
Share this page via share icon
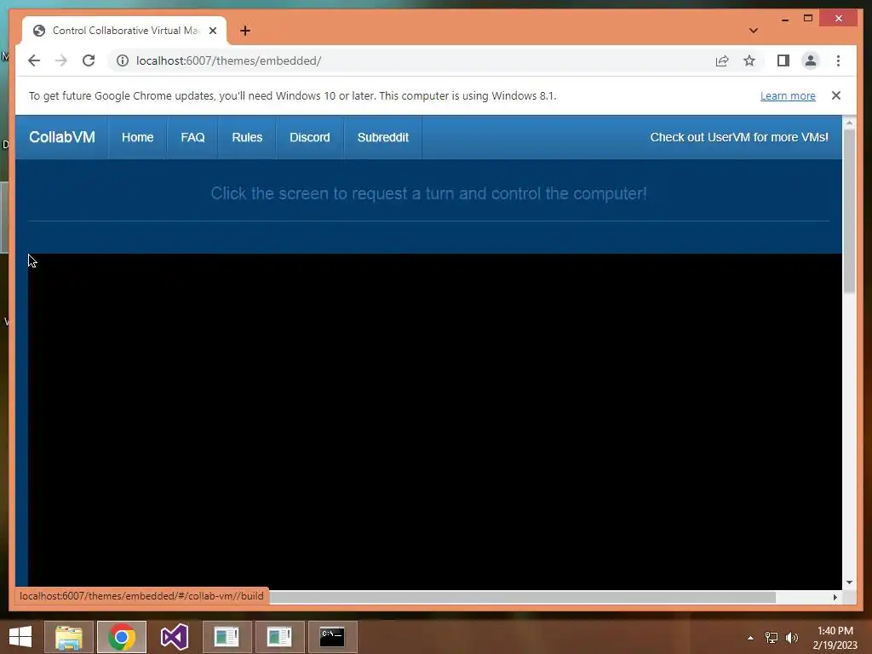pyautogui.click(x=722, y=60)
